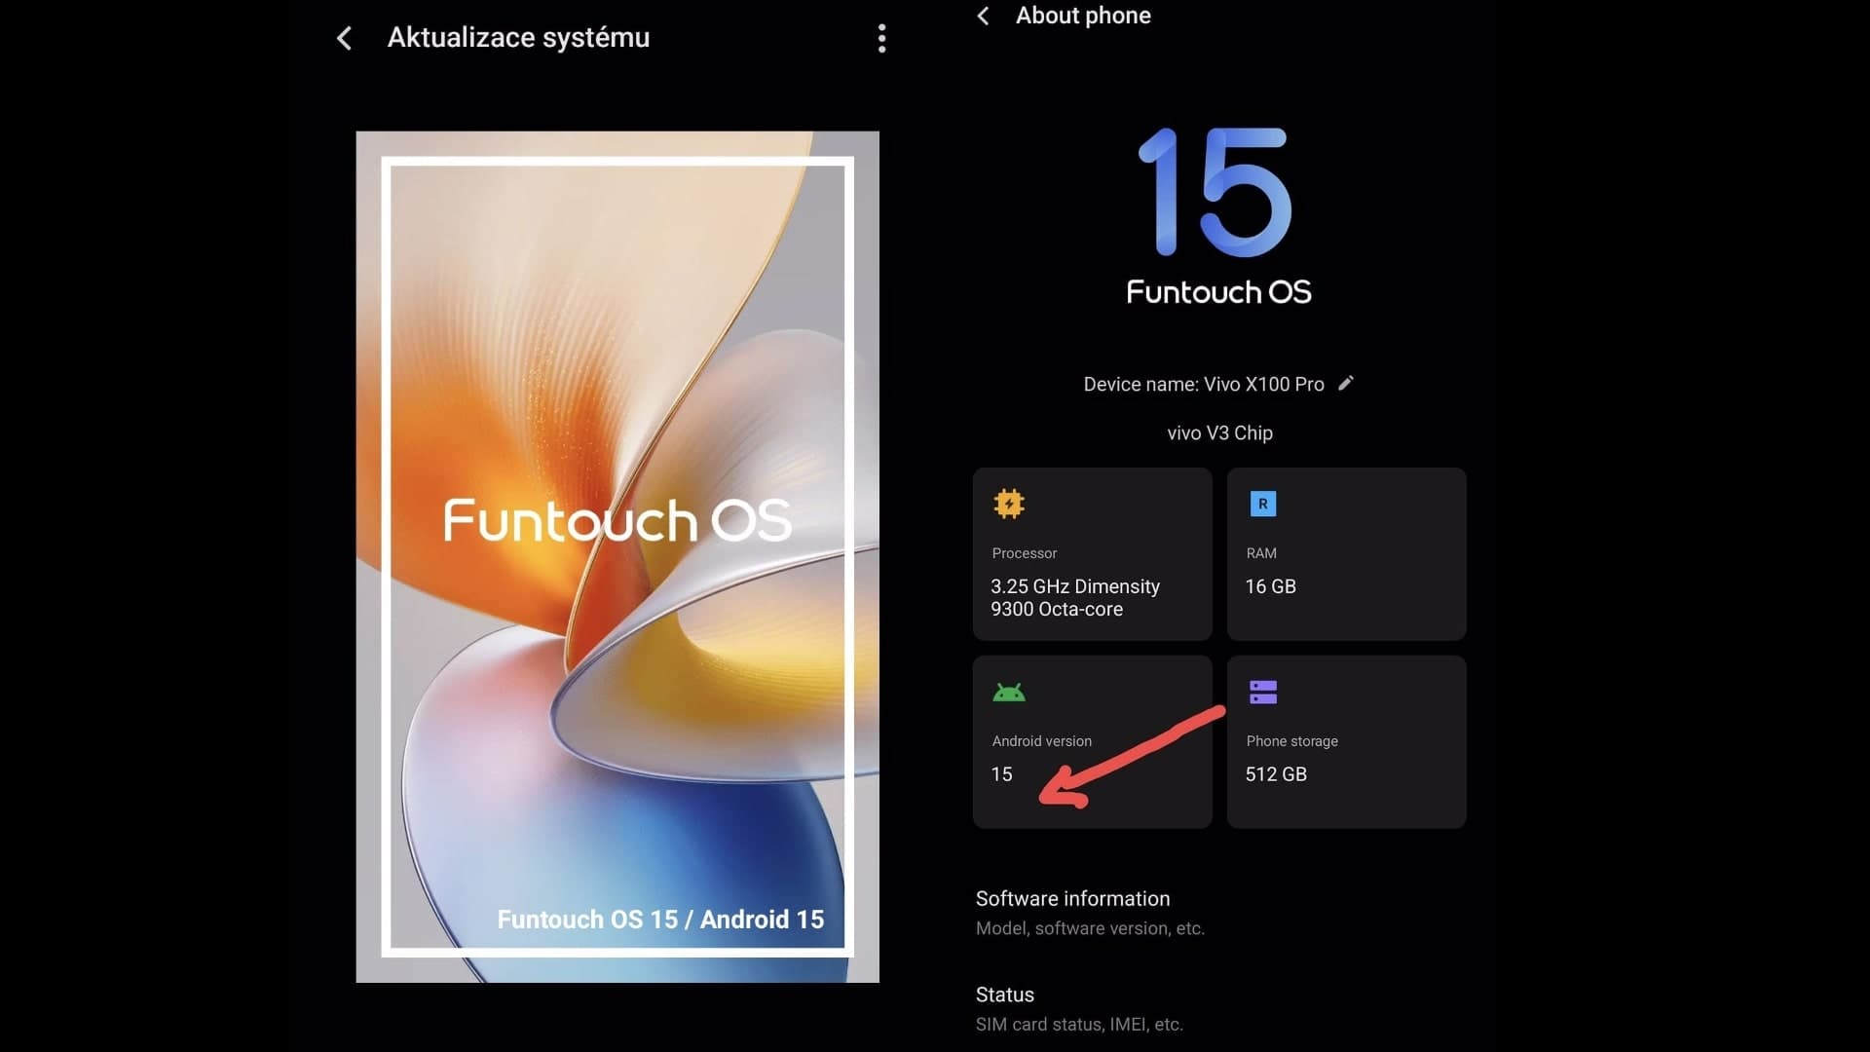Tap the Funtouch OS 15 logo
Image resolution: width=1870 pixels, height=1052 pixels.
pos(1217,216)
